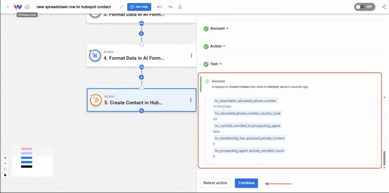Click the value 3174123343

click(x=222, y=107)
